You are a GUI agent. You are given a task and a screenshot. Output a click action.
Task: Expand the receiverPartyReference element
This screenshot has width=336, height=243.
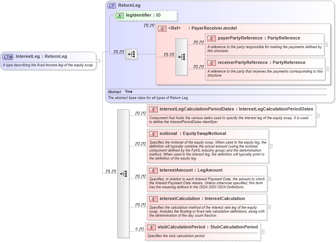pyautogui.click(x=327, y=69)
